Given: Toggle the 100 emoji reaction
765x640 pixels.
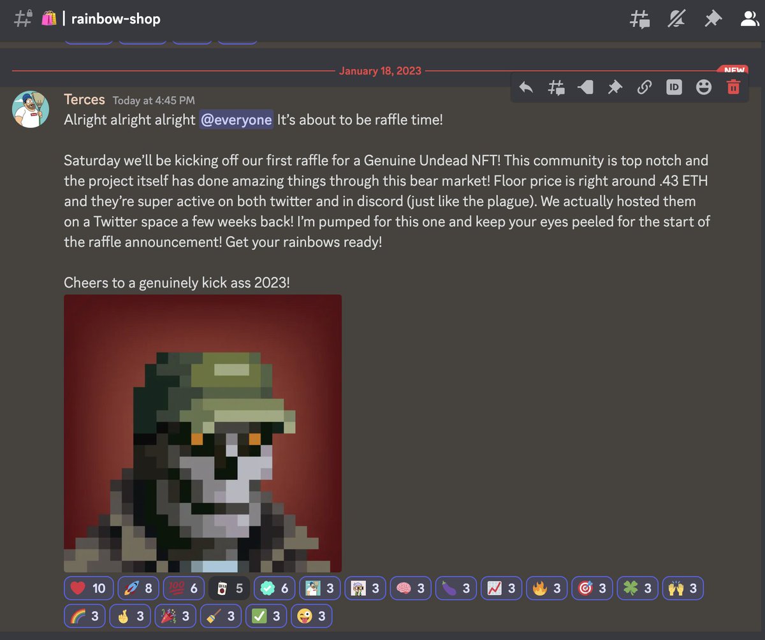Looking at the screenshot, I should (x=184, y=588).
